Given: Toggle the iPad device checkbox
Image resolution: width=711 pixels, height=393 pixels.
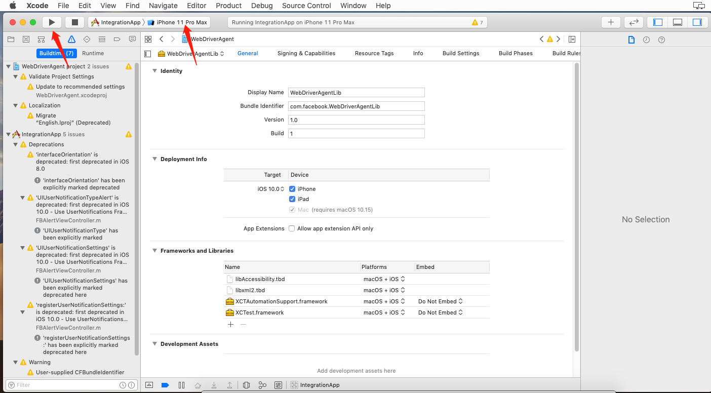Looking at the screenshot, I should (x=292, y=199).
